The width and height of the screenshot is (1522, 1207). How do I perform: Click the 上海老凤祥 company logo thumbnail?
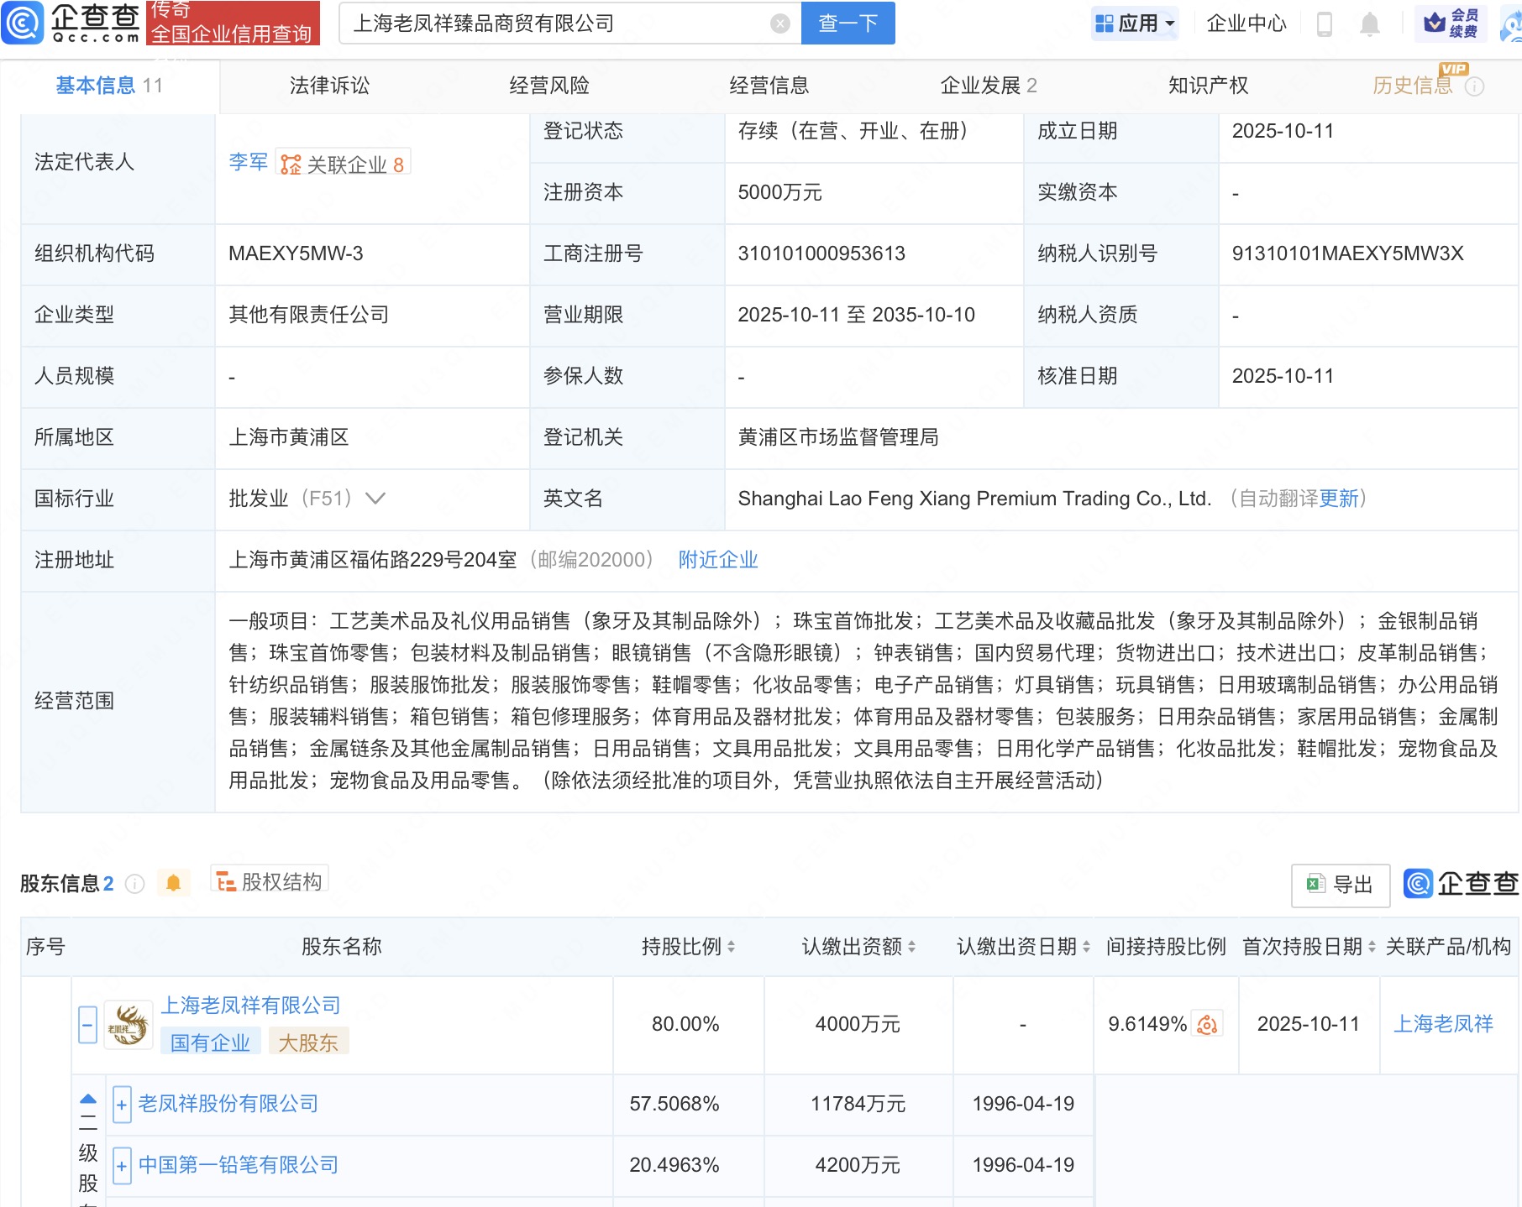[128, 1025]
